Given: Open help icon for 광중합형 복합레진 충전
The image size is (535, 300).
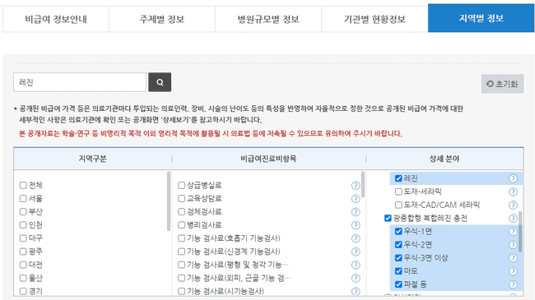Looking at the screenshot, I should coord(513,219).
